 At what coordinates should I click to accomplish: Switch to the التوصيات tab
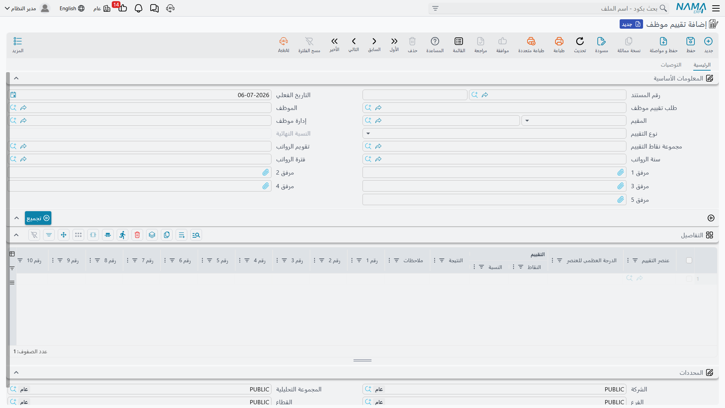(x=671, y=65)
